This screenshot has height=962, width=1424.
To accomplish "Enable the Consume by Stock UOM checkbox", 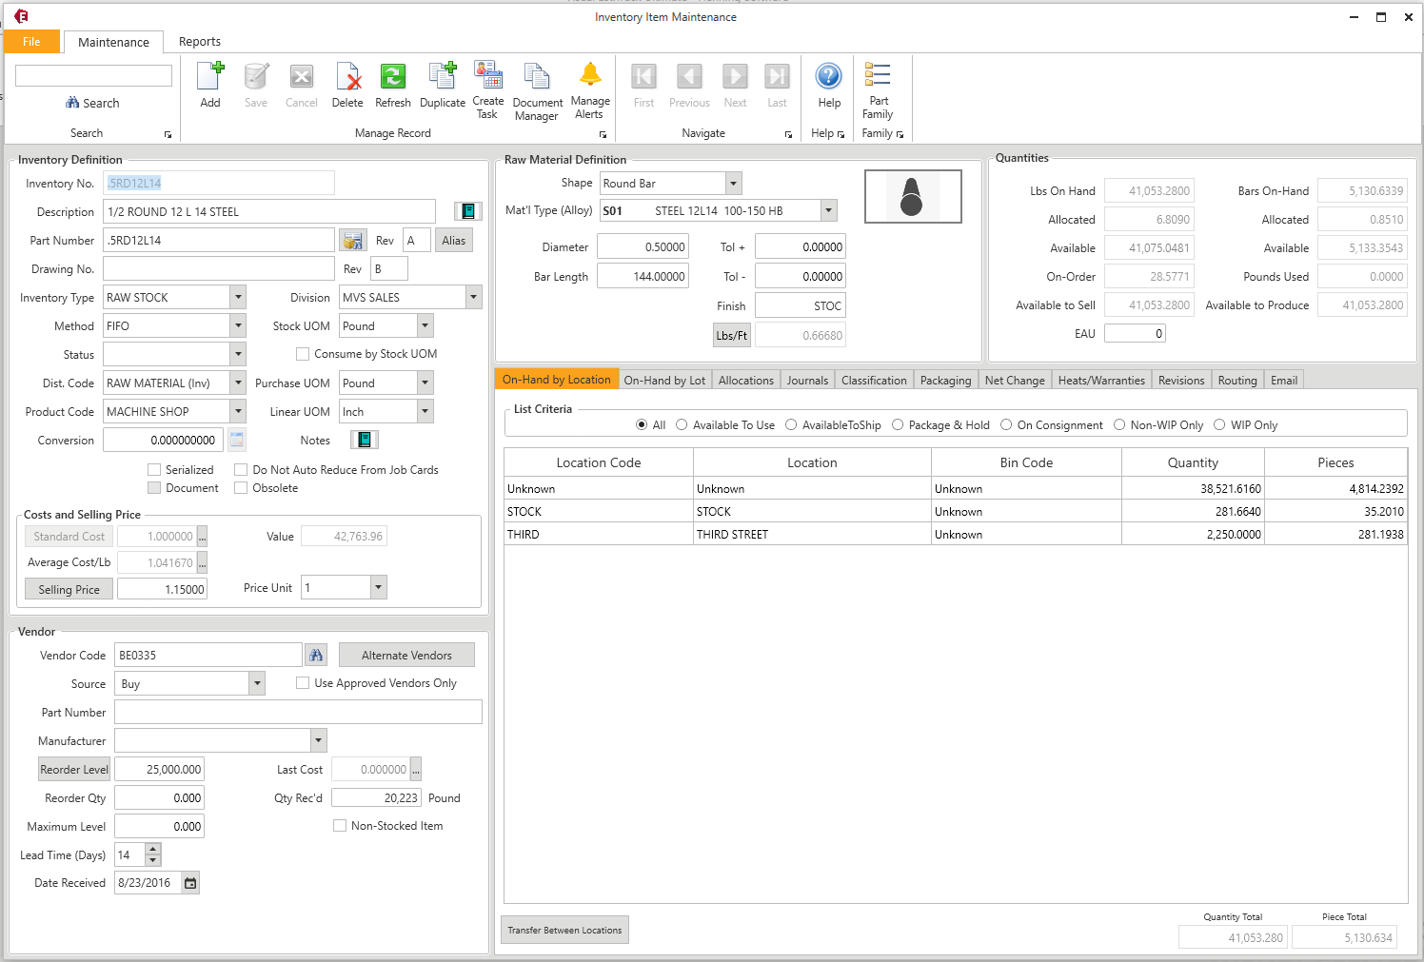I will pyautogui.click(x=303, y=353).
